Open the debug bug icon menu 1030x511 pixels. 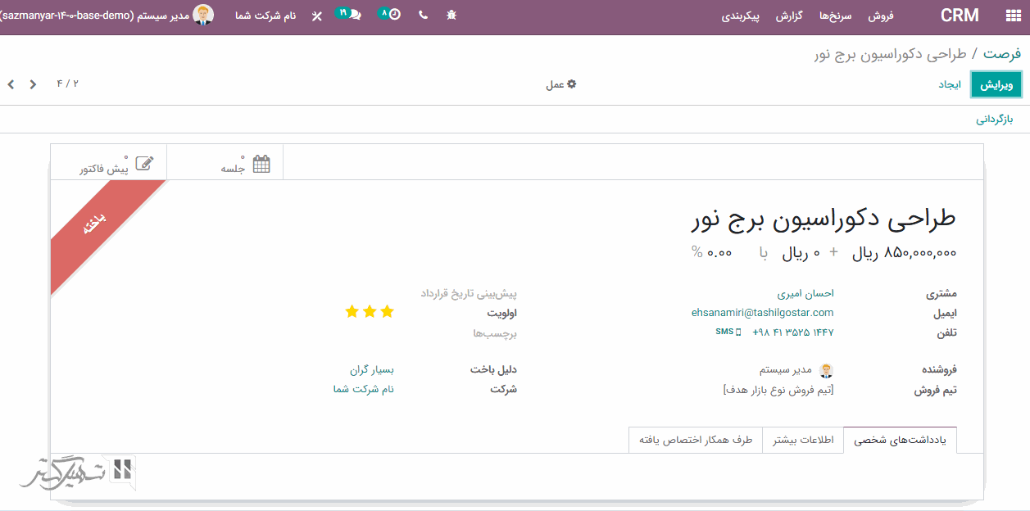tap(451, 15)
